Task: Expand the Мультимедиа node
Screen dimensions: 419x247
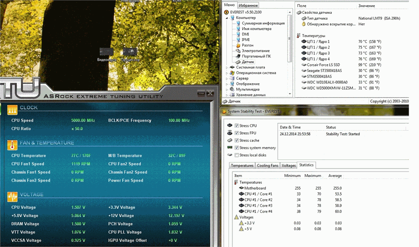Action: tap(227, 90)
